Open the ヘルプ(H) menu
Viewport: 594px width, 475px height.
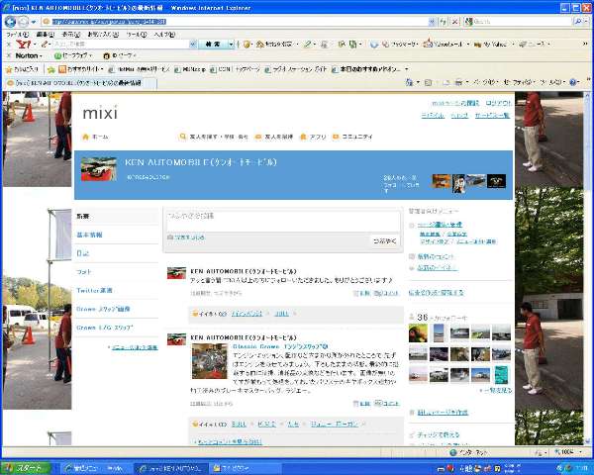click(x=164, y=35)
